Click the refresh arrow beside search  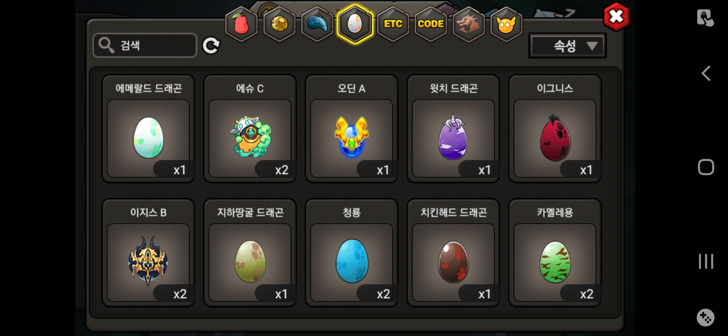pos(211,45)
